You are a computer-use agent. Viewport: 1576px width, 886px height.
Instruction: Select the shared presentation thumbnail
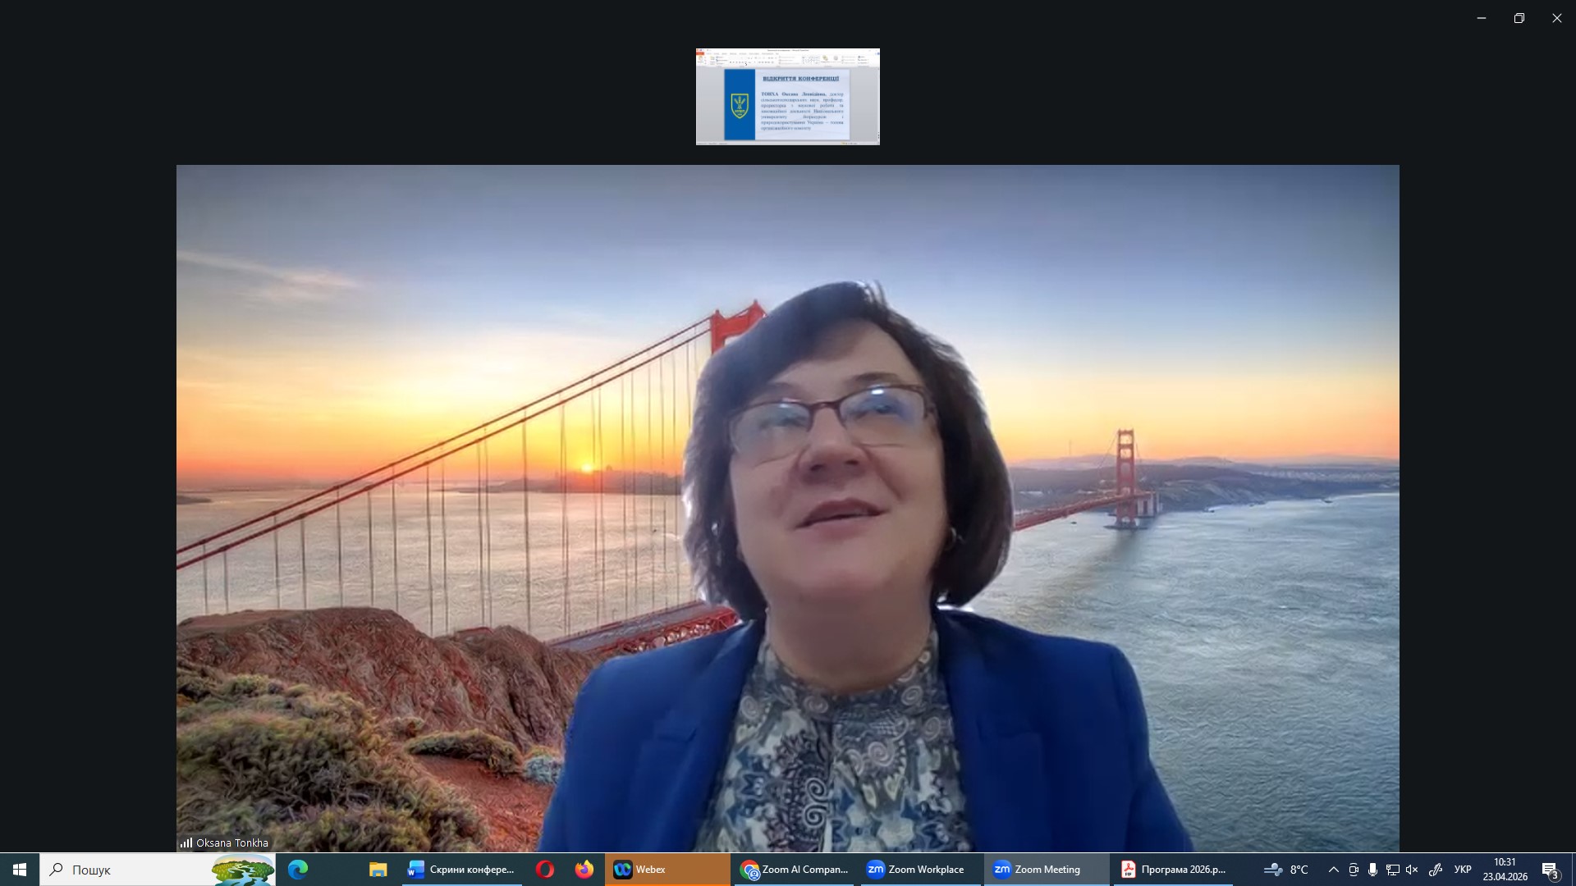pyautogui.click(x=787, y=97)
